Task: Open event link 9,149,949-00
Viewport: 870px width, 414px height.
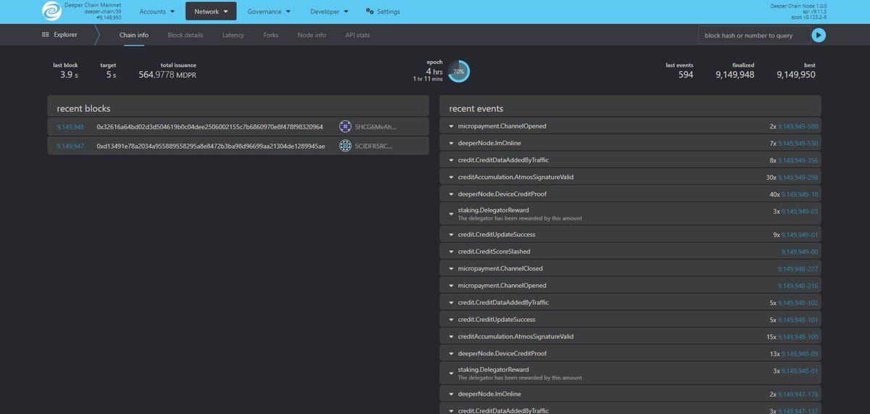Action: [x=800, y=252]
